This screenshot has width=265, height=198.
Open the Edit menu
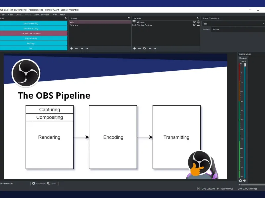[3, 15]
